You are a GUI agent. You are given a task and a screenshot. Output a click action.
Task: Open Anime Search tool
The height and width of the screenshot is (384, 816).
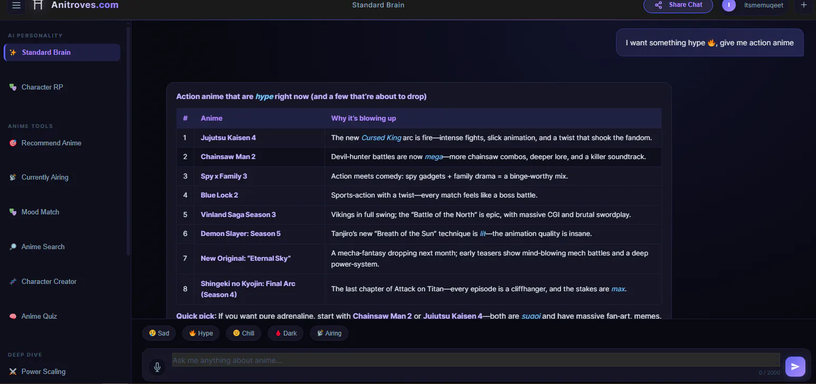tap(62, 247)
